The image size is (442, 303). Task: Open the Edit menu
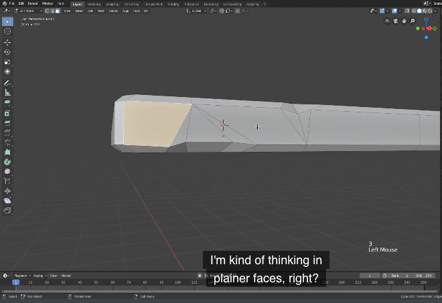21,3
